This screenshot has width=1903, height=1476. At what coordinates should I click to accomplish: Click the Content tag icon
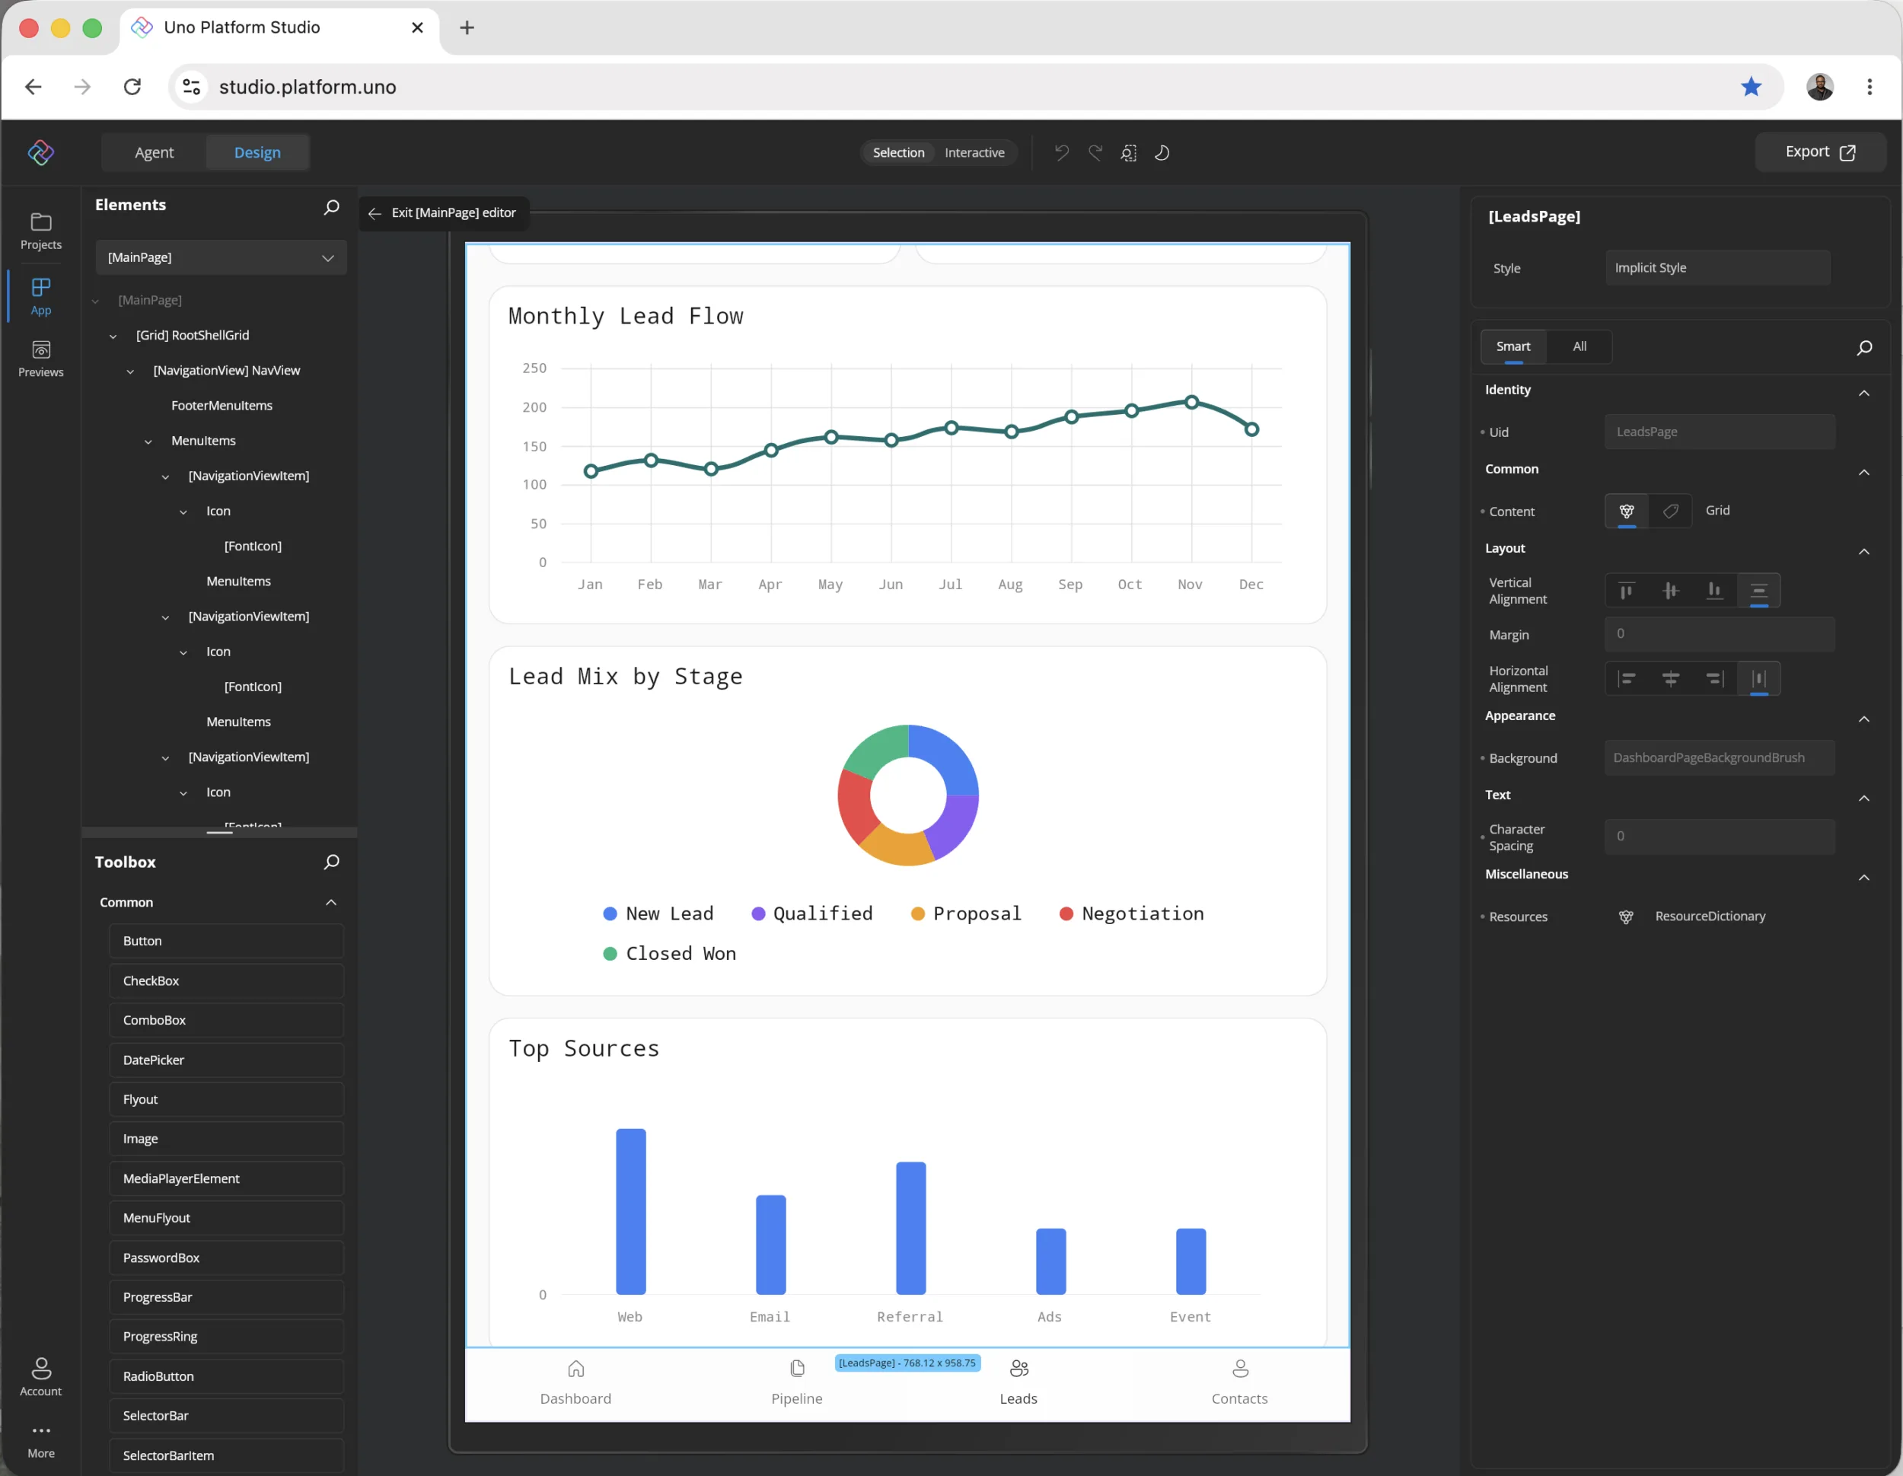tap(1670, 512)
